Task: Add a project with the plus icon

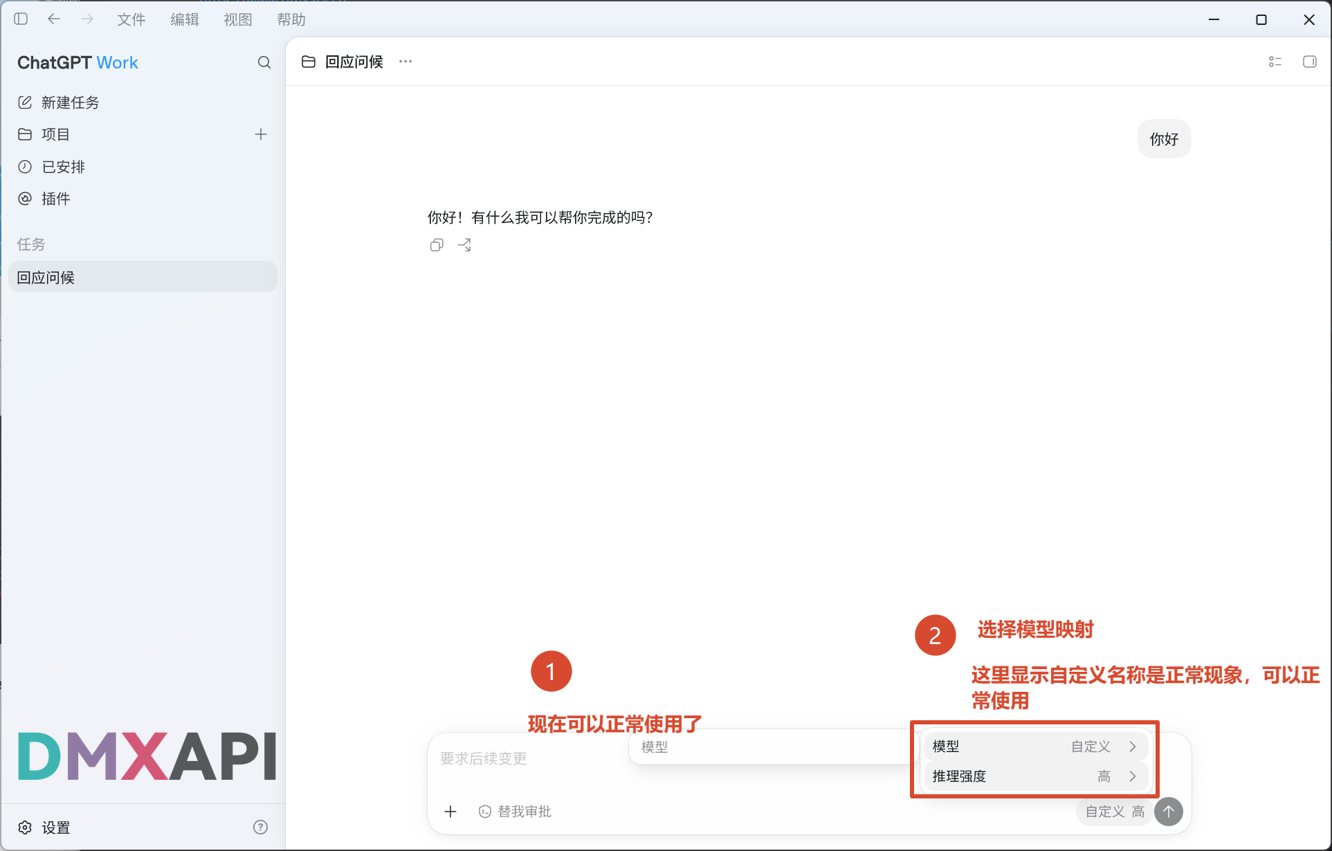Action: click(261, 134)
